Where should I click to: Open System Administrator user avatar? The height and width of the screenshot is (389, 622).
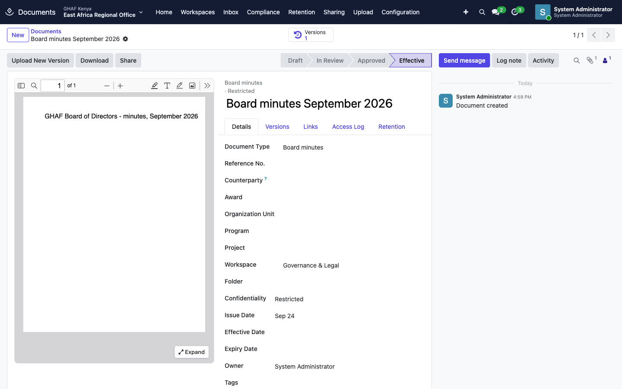[x=543, y=12]
